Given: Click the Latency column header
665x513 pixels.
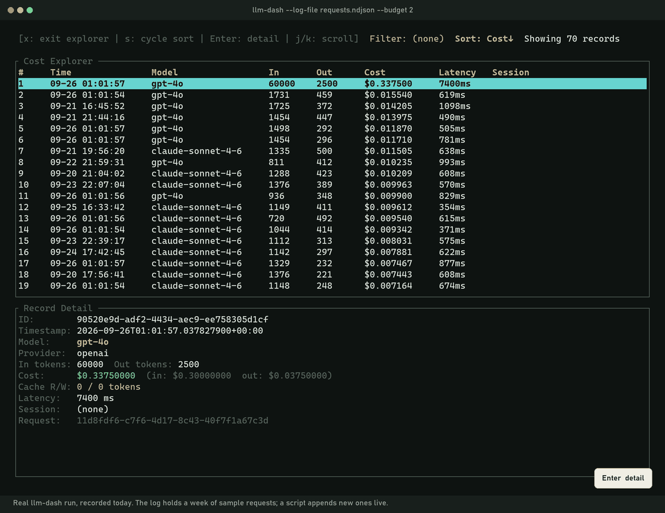Looking at the screenshot, I should (457, 73).
